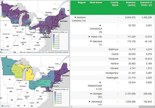Click Pennsylvania state on the bottom map
The height and width of the screenshot is (108, 155).
tap(45, 83)
